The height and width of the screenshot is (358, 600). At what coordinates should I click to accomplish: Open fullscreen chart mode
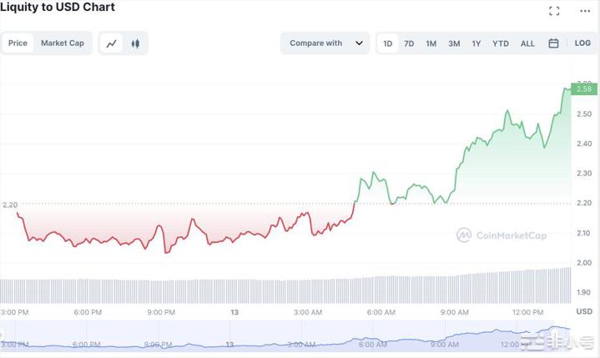(554, 11)
